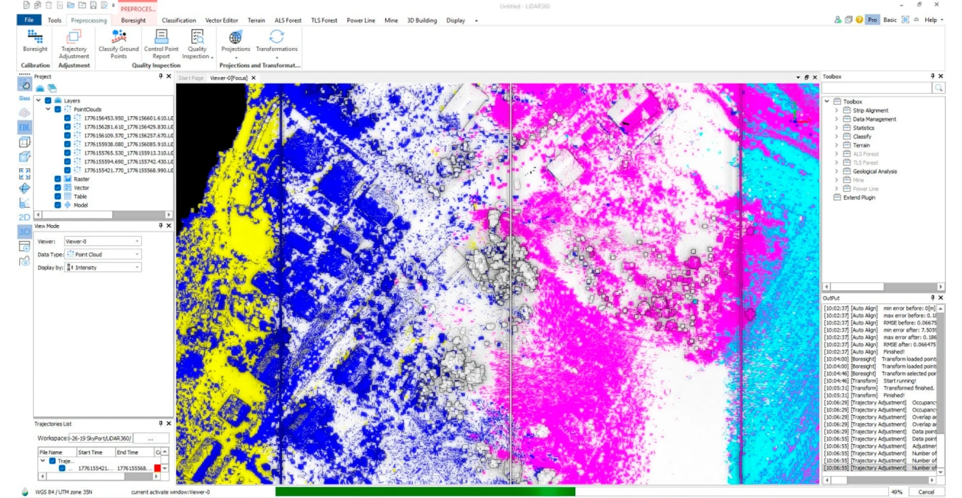Open the Data Type Point Cloud dropdown
Image resolution: width=962 pixels, height=498 pixels.
pyautogui.click(x=103, y=254)
